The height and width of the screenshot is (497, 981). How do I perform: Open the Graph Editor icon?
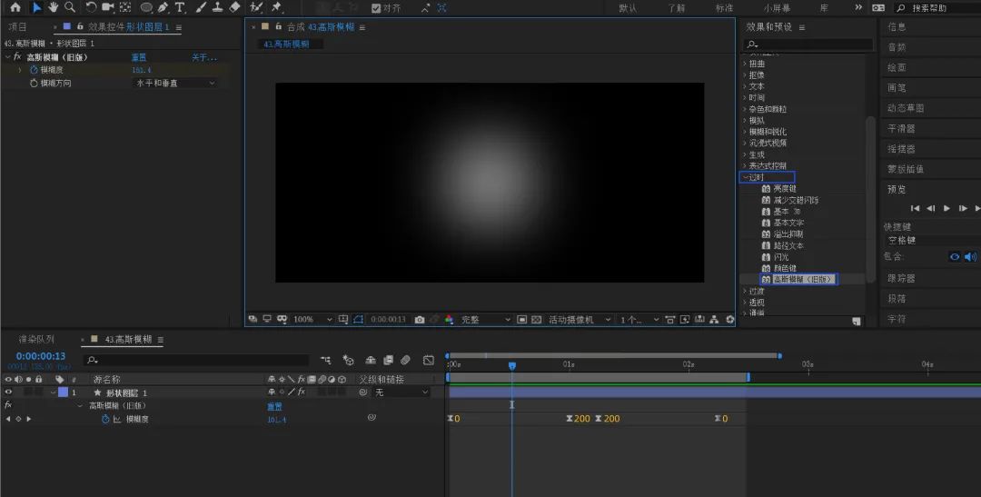pyautogui.click(x=428, y=360)
